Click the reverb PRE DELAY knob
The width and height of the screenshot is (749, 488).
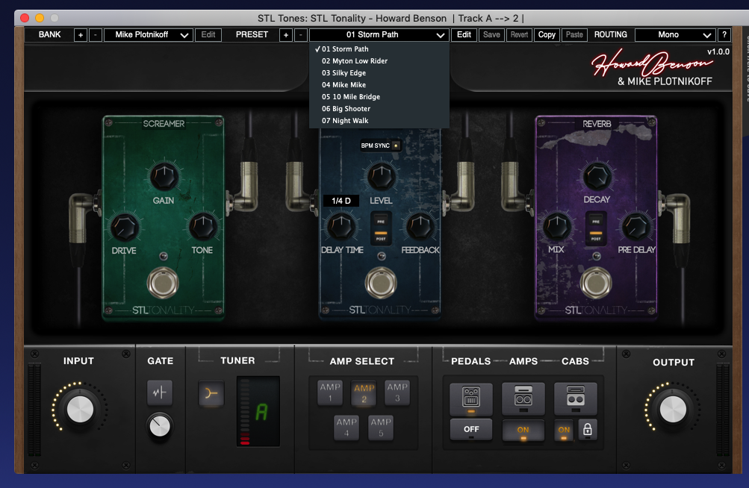(635, 226)
